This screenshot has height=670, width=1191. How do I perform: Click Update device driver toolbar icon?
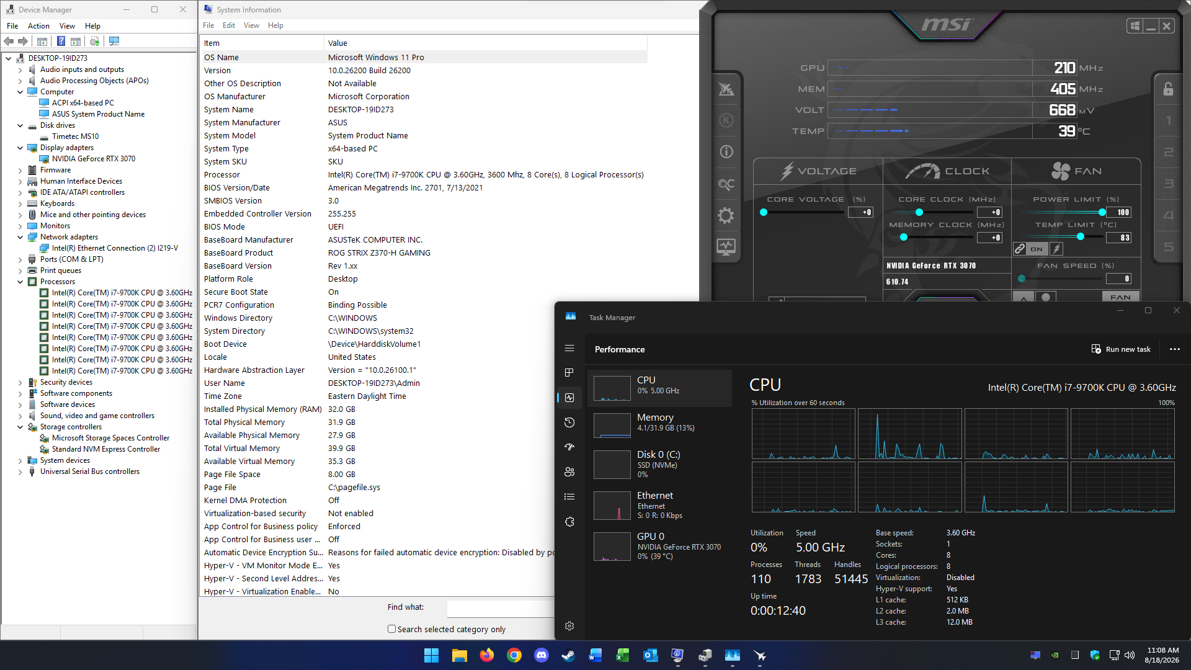[94, 41]
